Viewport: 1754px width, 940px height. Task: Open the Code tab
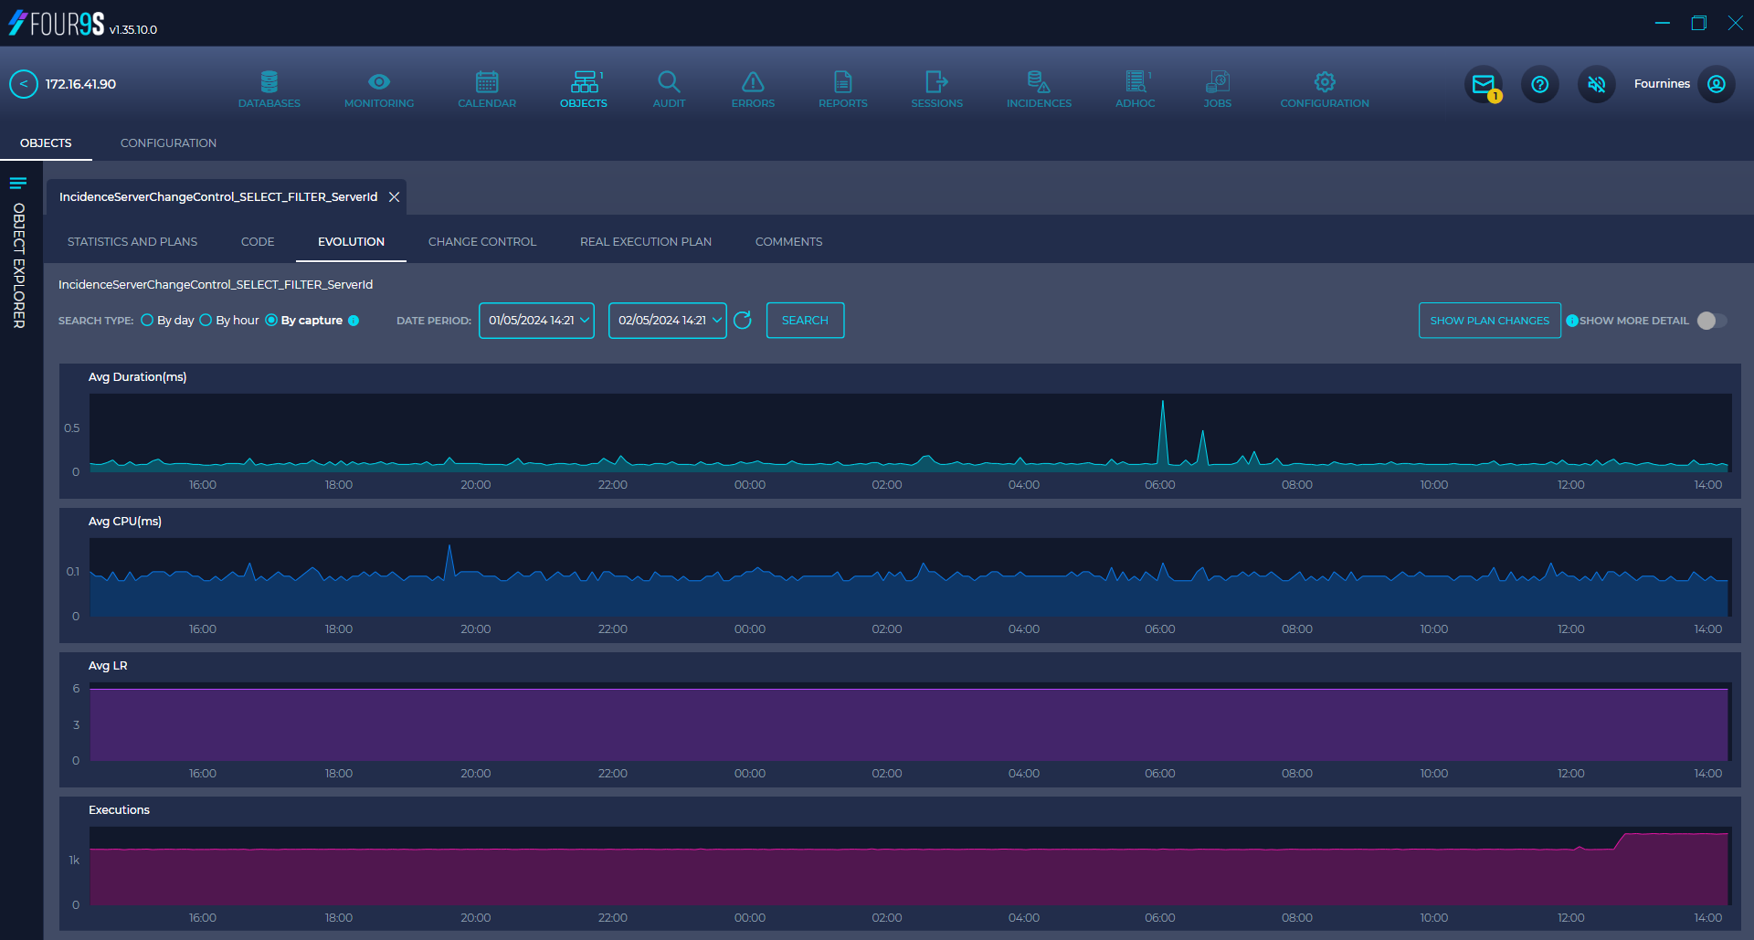point(257,241)
